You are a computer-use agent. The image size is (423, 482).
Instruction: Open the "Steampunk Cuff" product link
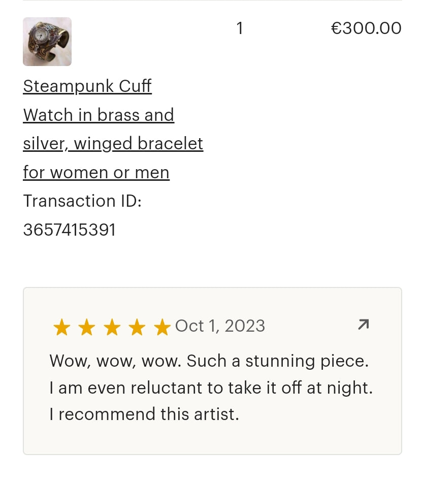[x=87, y=86]
